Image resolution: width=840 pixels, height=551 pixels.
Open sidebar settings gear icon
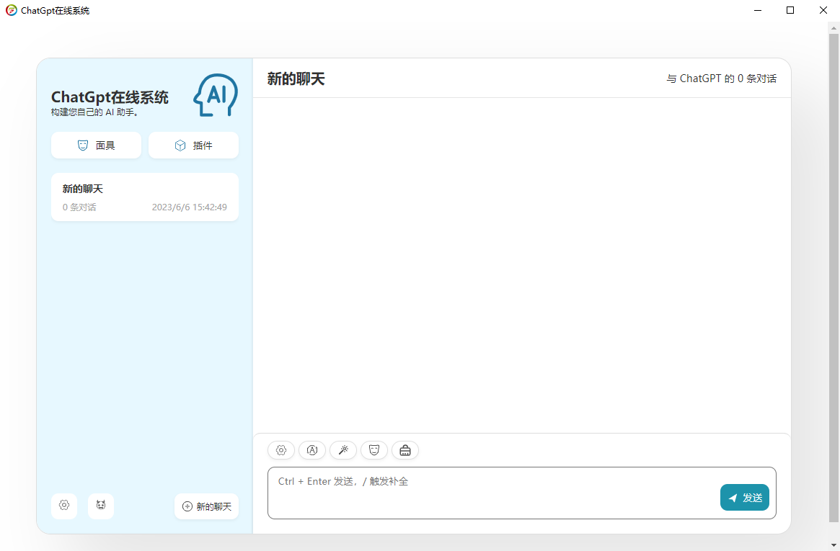pos(64,506)
